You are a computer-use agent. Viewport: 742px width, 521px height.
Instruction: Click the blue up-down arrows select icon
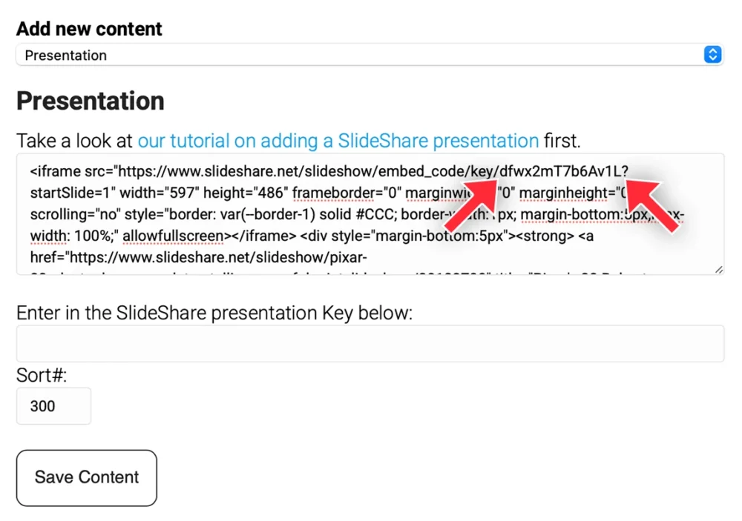(712, 55)
